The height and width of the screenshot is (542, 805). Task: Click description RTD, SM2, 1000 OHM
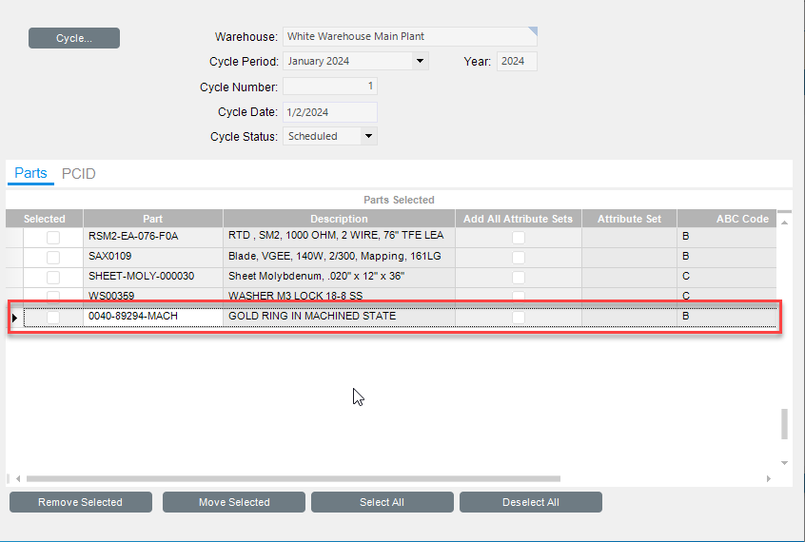[x=339, y=237]
